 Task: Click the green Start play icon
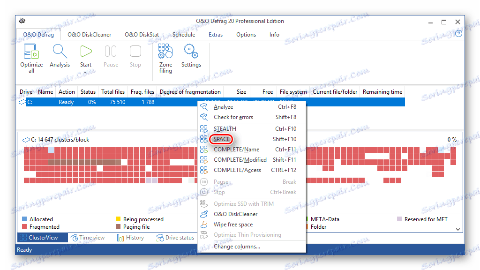point(86,52)
